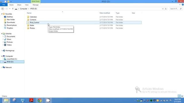Open Dropbox under Favorites
The height and width of the screenshot is (103, 184).
(10, 28)
